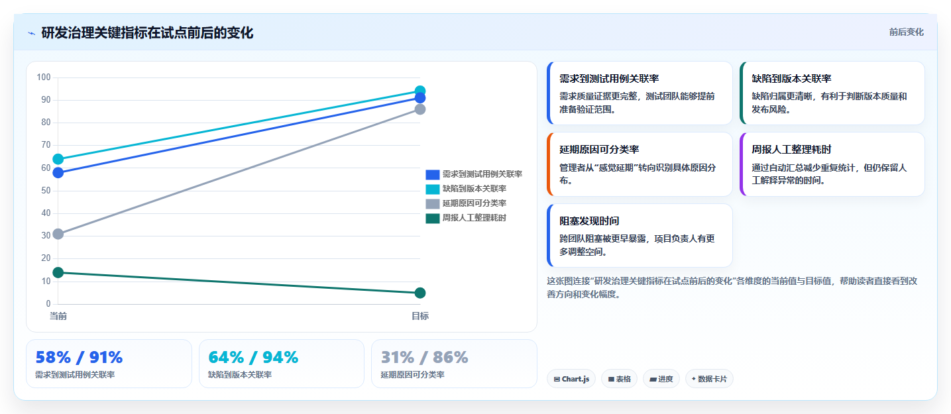951x414 pixels.
Task: Select the blue line's 目标 data point at 91
Action: coord(420,98)
